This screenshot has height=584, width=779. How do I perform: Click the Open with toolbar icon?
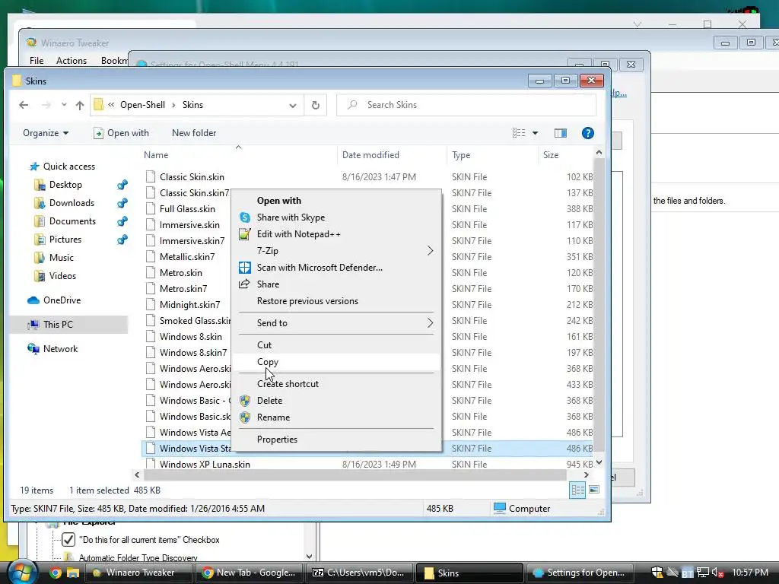click(98, 133)
